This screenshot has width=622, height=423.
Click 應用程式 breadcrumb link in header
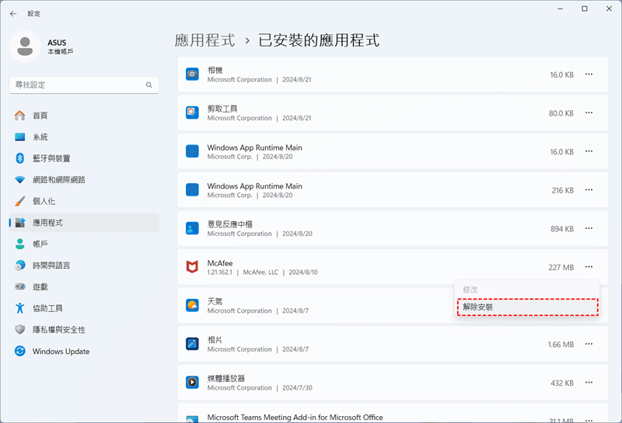(x=205, y=40)
